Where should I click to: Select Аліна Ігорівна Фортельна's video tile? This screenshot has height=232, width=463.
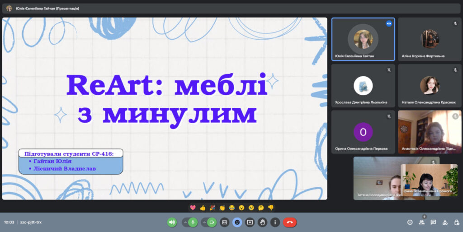point(430,39)
